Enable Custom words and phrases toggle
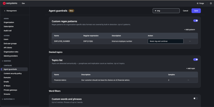The image size is (214, 107). click(x=195, y=98)
